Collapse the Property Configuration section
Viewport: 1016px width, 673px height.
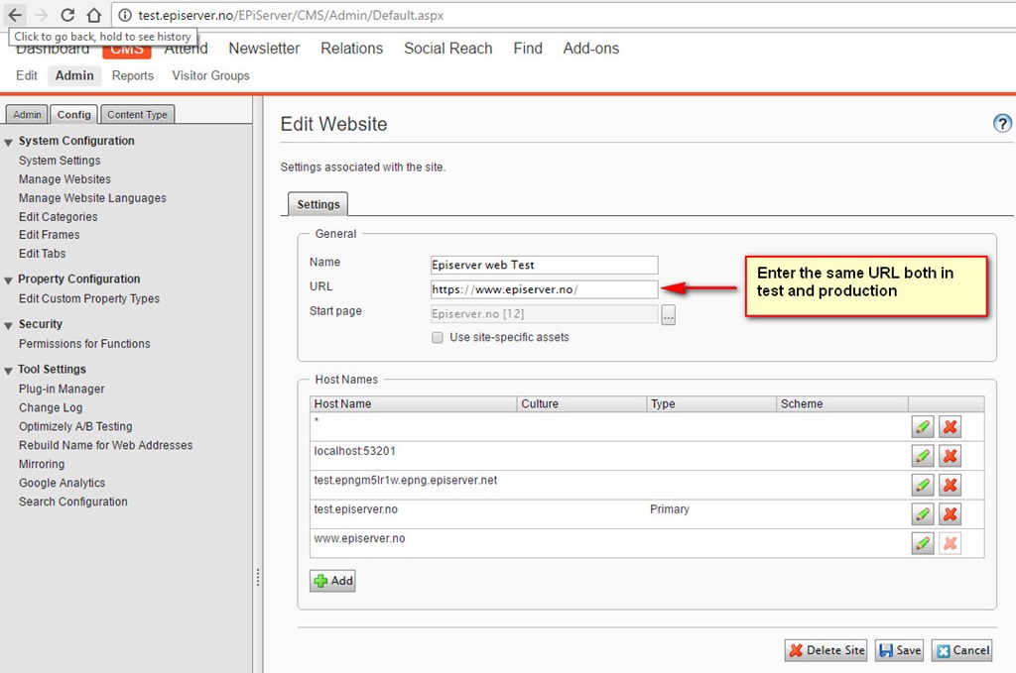coord(9,280)
